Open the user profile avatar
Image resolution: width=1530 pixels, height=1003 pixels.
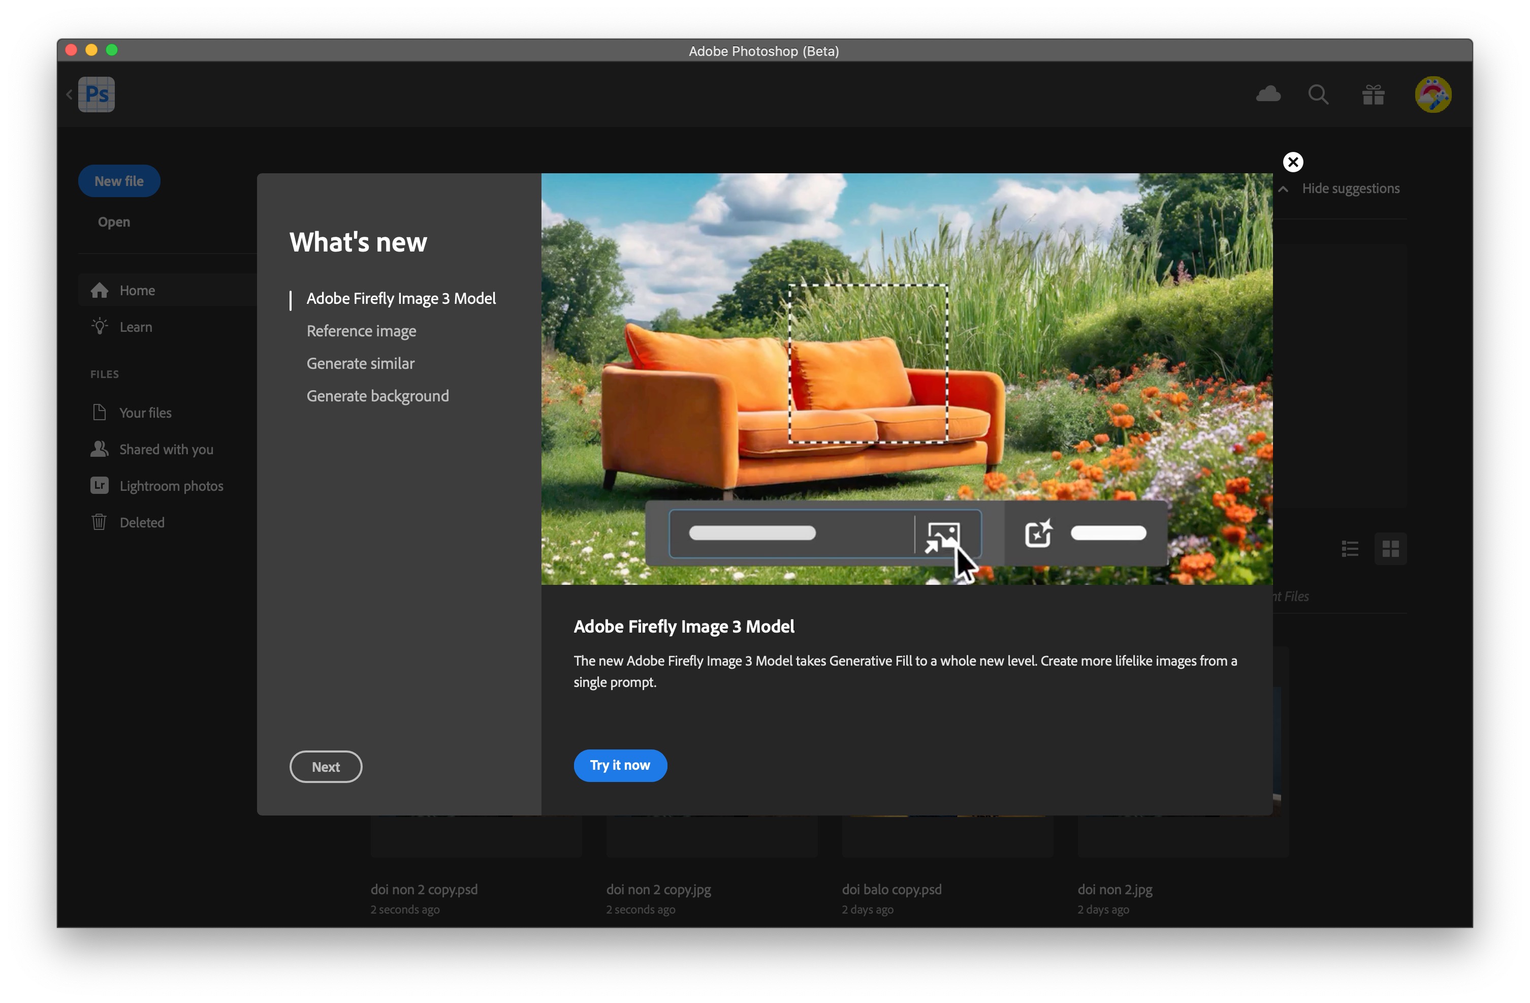1433,95
